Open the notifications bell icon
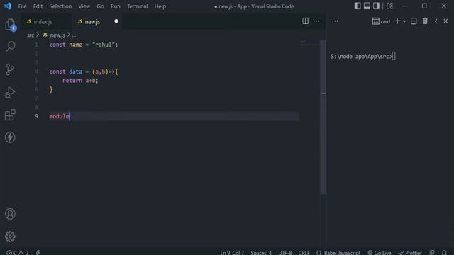The height and width of the screenshot is (255, 454). pyautogui.click(x=445, y=252)
